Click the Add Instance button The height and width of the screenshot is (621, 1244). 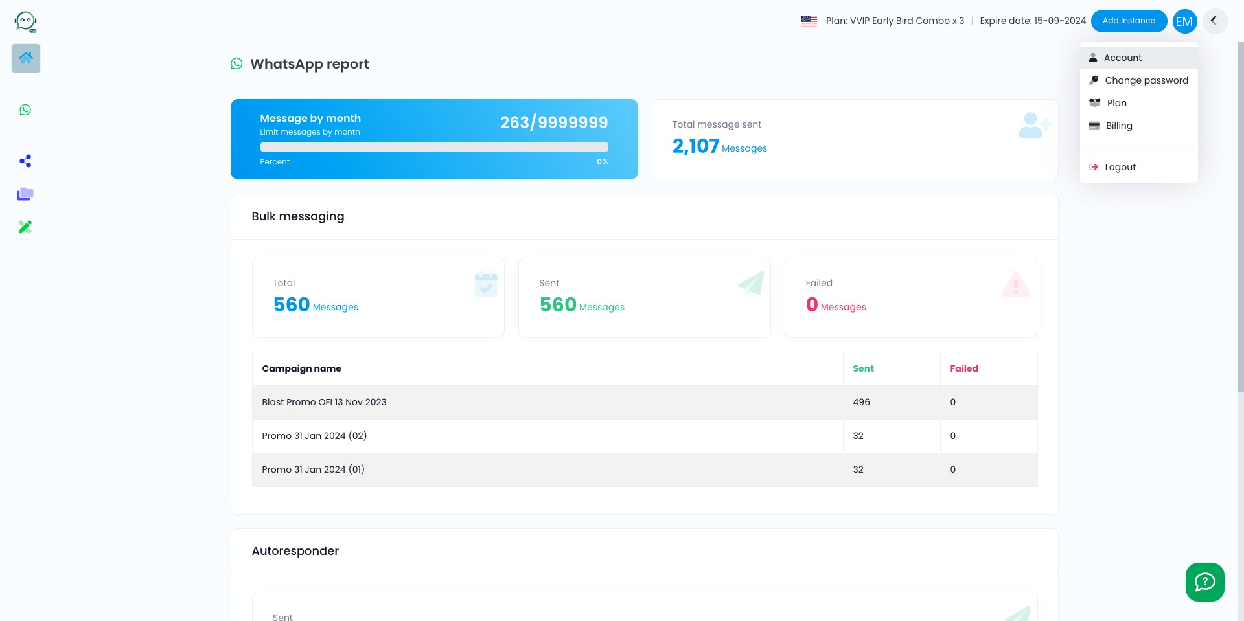click(x=1129, y=21)
